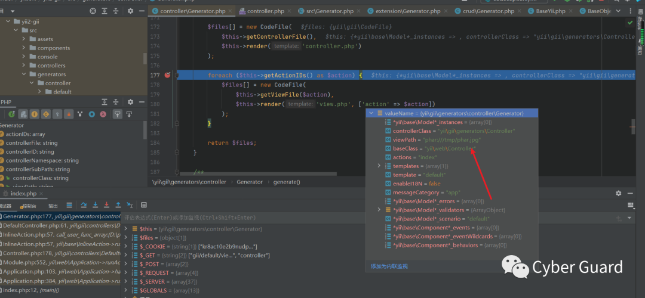The height and width of the screenshot is (298, 645).
Task: Select Module.php:552 stack frame
Action: [60, 262]
